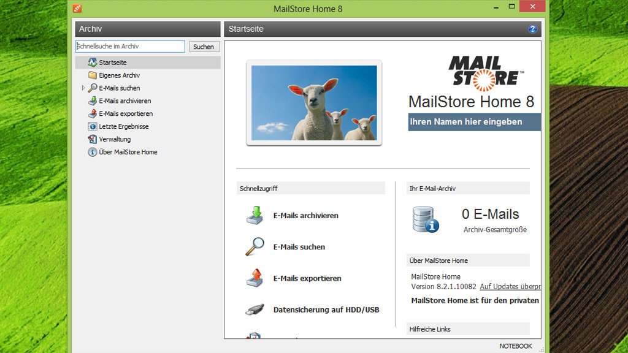Click the green arrow E-Mails archivieren quick access icon
The image size is (628, 353).
pyautogui.click(x=255, y=216)
